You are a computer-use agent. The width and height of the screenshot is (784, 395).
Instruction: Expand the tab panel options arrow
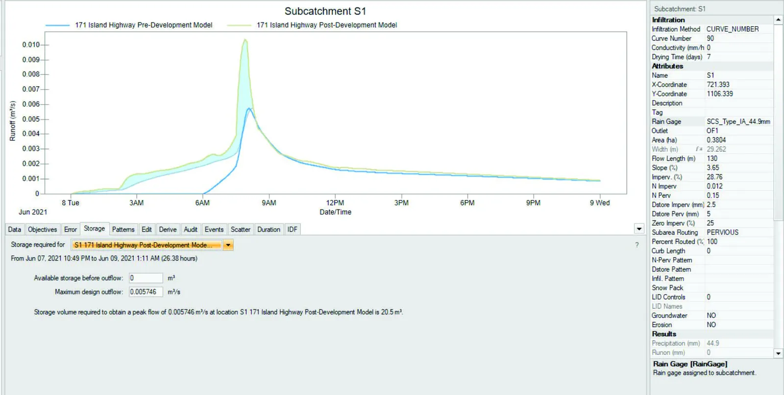(x=639, y=229)
